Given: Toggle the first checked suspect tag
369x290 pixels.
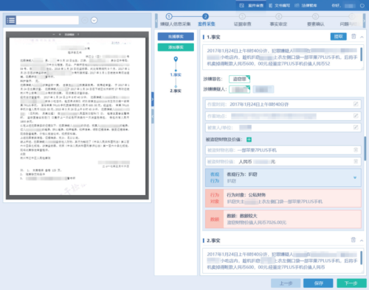Looking at the screenshot, I should pos(239,89).
